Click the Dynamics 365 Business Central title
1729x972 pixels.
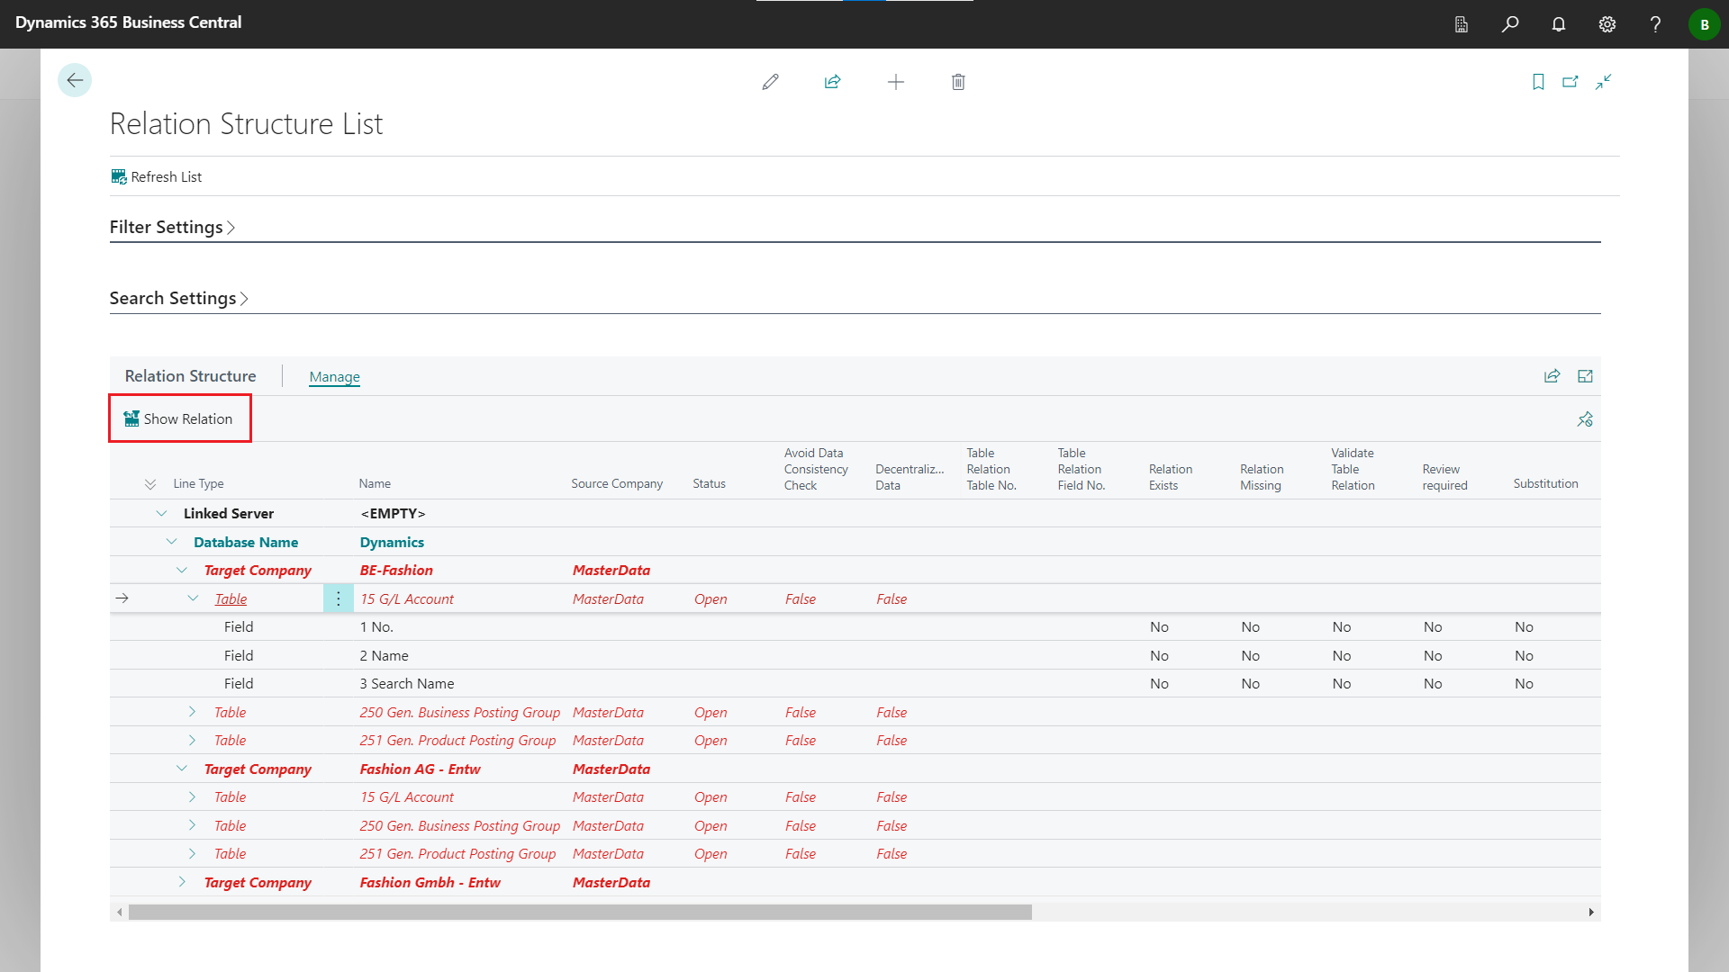tap(128, 22)
